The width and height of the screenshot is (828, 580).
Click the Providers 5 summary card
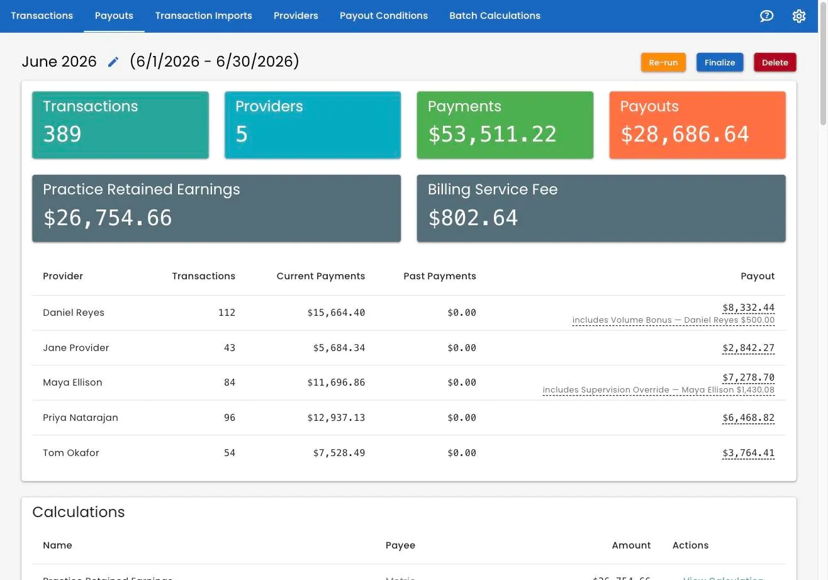pos(313,125)
